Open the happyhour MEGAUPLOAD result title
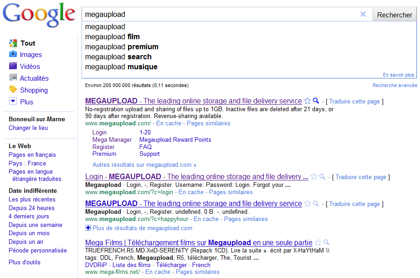The image size is (420, 278). tap(194, 203)
